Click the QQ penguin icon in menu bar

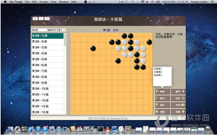coord(86,2)
